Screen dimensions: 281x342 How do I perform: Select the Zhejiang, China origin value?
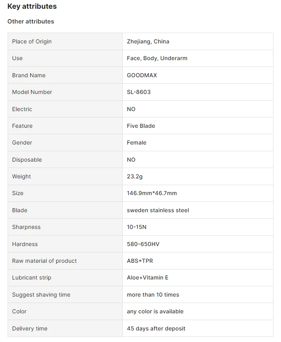click(x=148, y=41)
